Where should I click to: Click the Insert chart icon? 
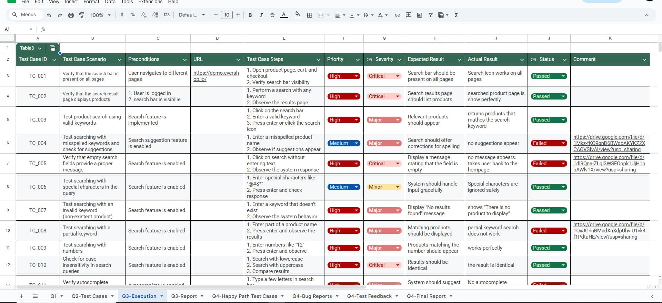420,15
